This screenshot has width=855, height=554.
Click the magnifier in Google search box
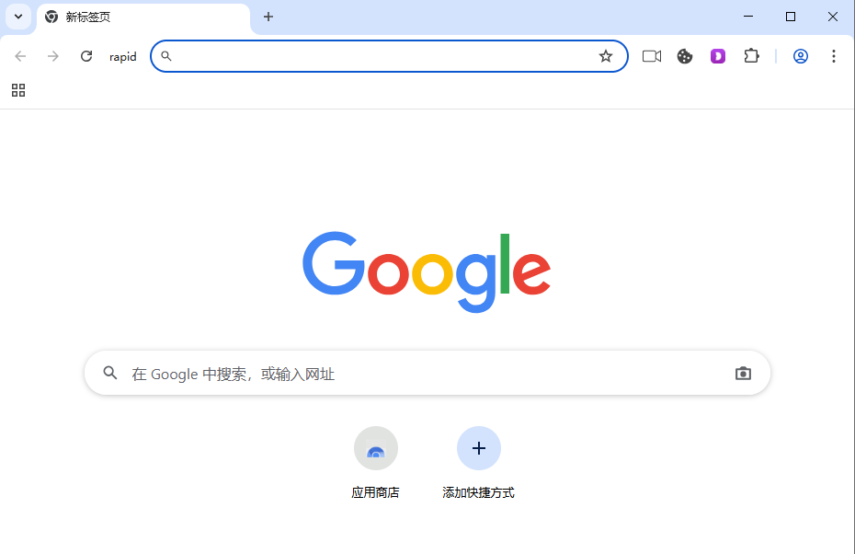110,373
